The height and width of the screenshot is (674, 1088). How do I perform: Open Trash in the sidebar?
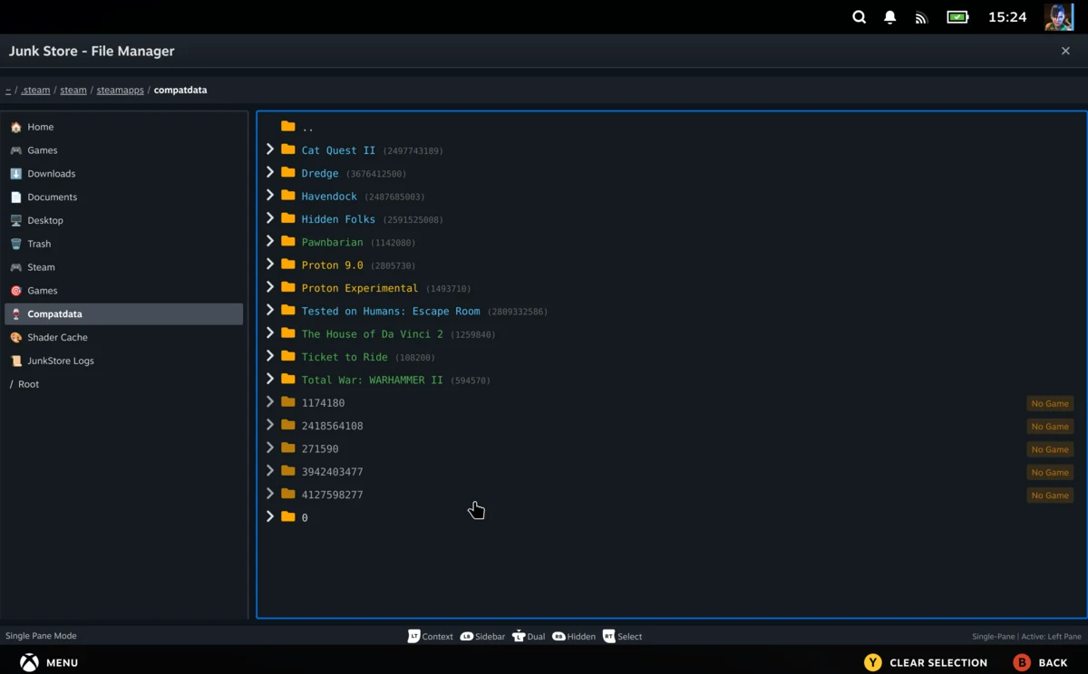(123, 244)
